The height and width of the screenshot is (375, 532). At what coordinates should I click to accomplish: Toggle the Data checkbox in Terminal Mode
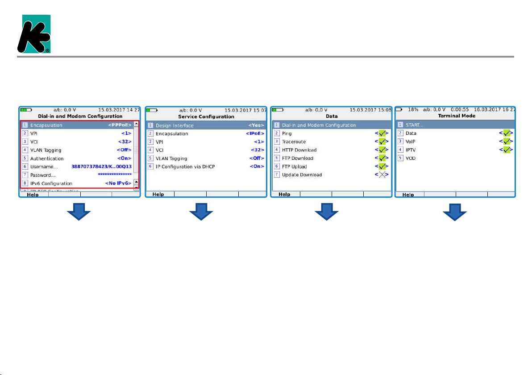coord(506,133)
